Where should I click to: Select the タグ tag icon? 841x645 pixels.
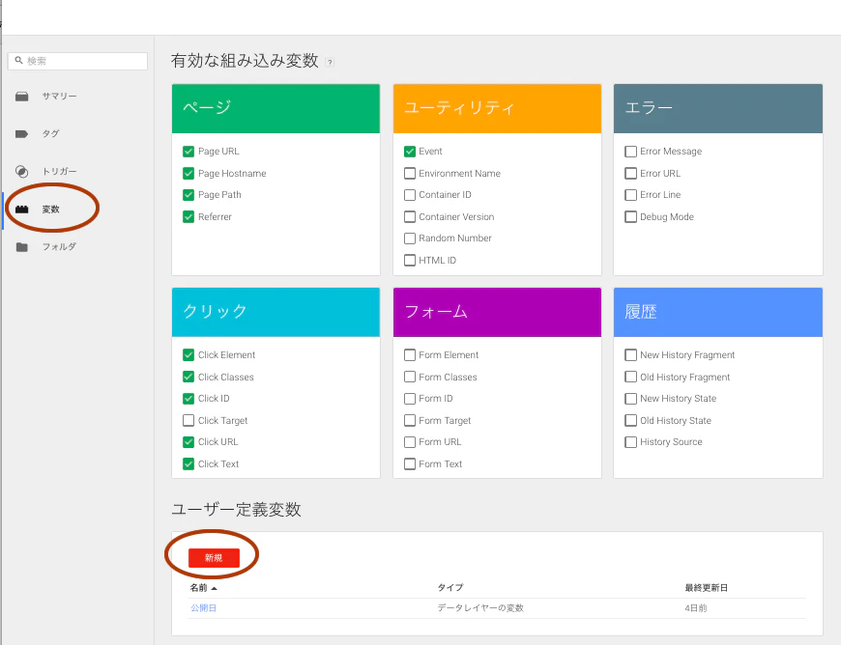point(21,134)
